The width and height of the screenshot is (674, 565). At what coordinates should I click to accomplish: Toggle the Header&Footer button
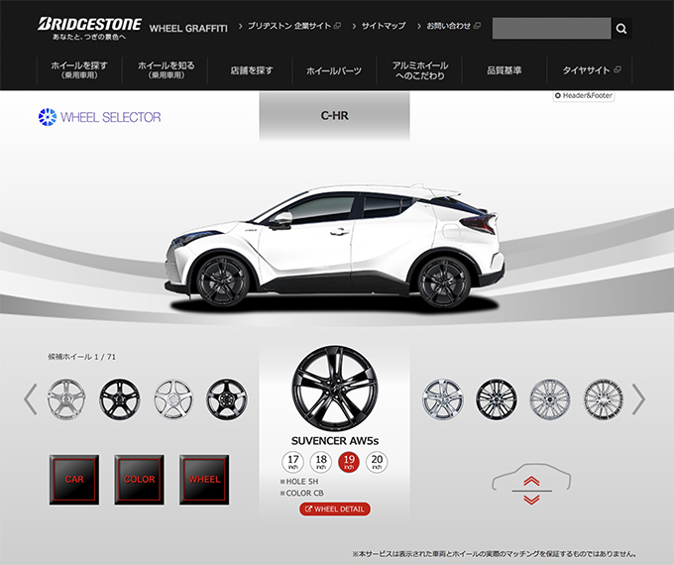583,96
